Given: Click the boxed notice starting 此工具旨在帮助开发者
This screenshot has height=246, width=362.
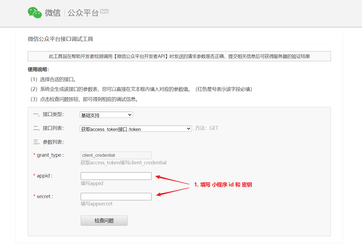Looking at the screenshot, I should click(179, 56).
